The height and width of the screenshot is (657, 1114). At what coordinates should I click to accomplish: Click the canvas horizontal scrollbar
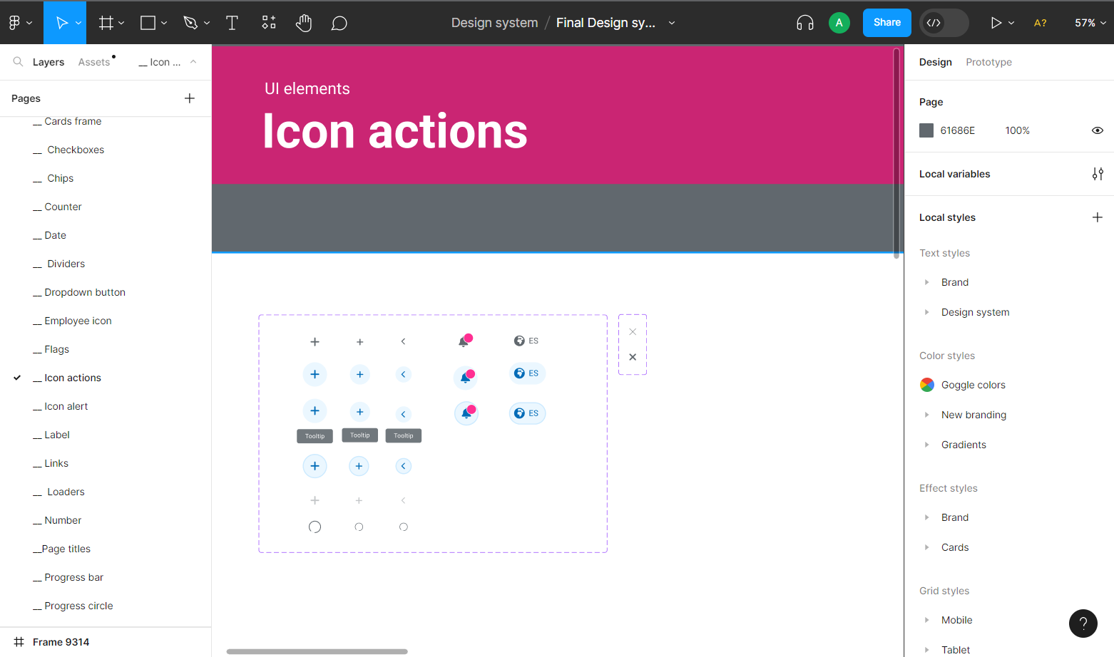point(317,651)
